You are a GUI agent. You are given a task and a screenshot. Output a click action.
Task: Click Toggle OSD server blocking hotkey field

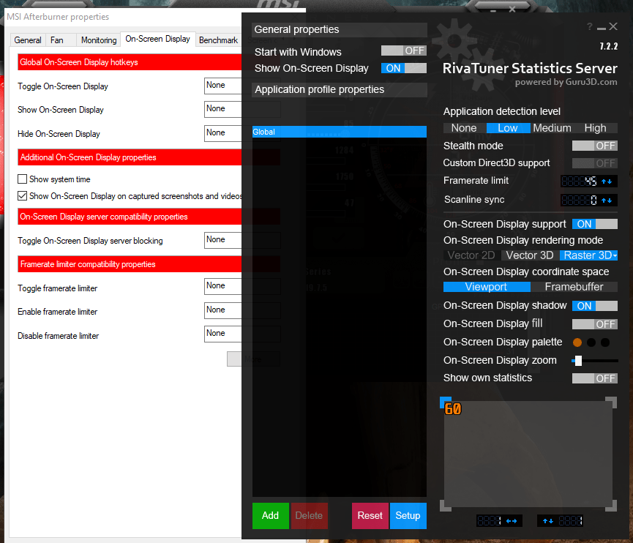tap(242, 240)
